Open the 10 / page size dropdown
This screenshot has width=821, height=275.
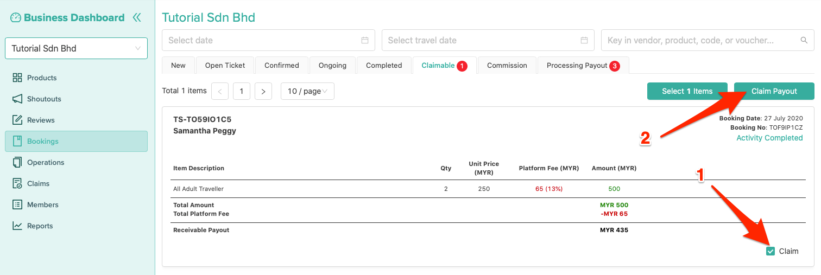click(x=307, y=91)
